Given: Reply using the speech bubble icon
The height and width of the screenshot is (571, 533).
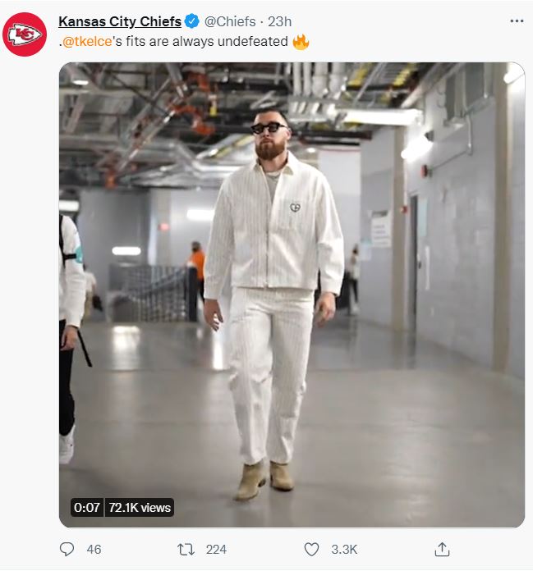Looking at the screenshot, I should click(67, 549).
